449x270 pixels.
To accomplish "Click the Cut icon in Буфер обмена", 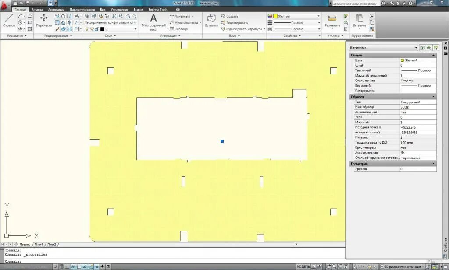I will tap(372, 16).
